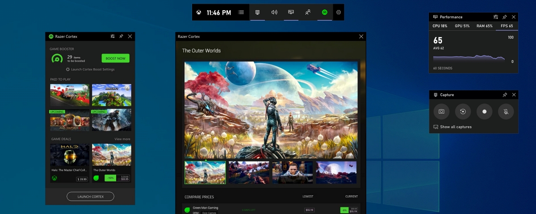Select the third thumbnail showing a man's face
536x214 pixels.
(x=293, y=173)
